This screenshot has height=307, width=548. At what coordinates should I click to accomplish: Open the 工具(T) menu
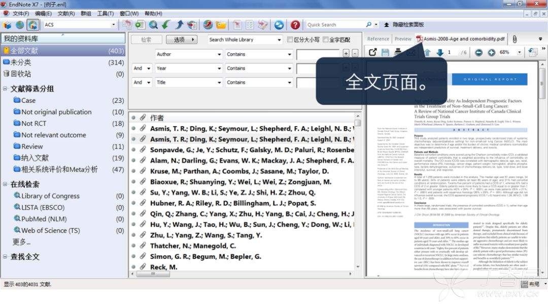[x=105, y=13]
